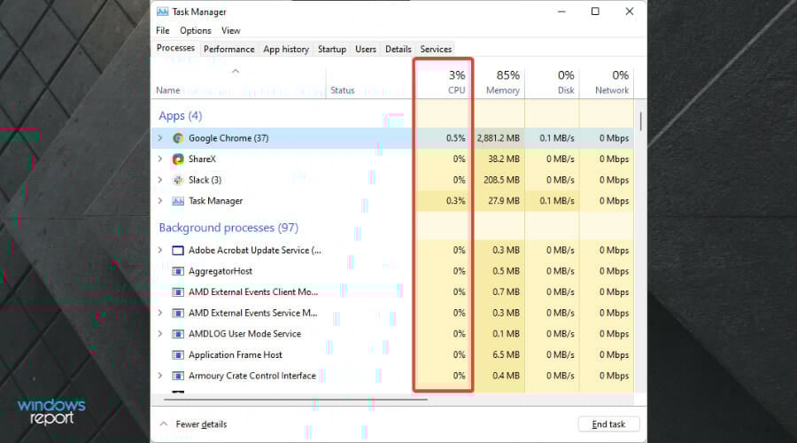Click the Fewer details link
The image size is (797, 443).
coord(201,424)
